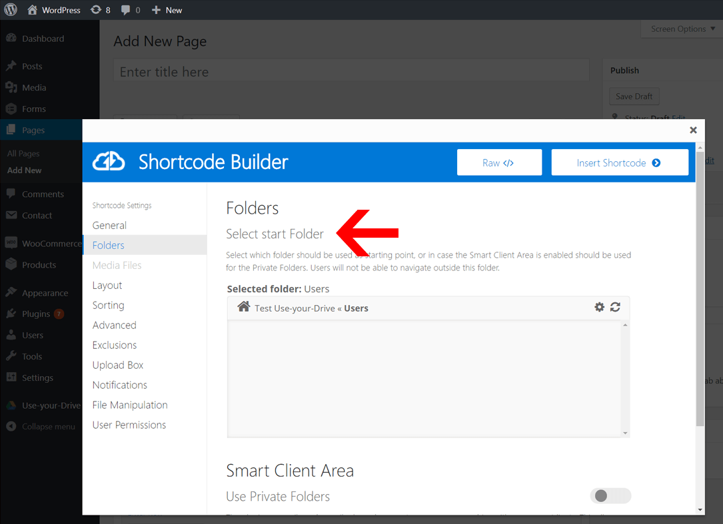Open Use-your-Drive in the admin sidebar
Viewport: 723px width, 524px height.
(51, 406)
